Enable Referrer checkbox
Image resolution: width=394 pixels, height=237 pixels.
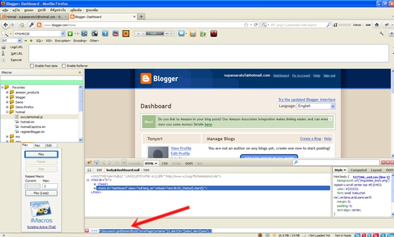[63, 66]
